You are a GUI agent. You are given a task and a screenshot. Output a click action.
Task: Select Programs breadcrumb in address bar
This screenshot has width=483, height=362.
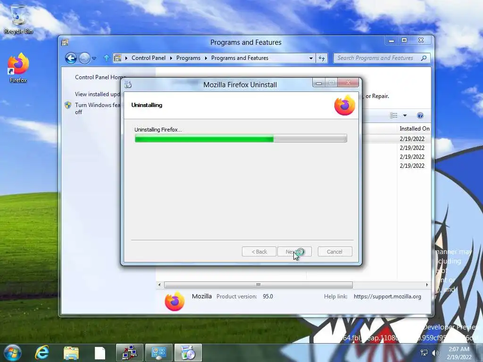188,58
